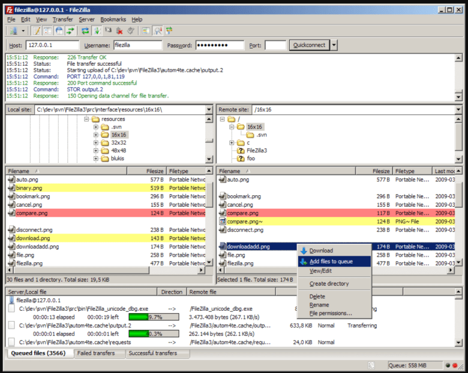Open the Server menu
The width and height of the screenshot is (468, 373).
pos(86,19)
